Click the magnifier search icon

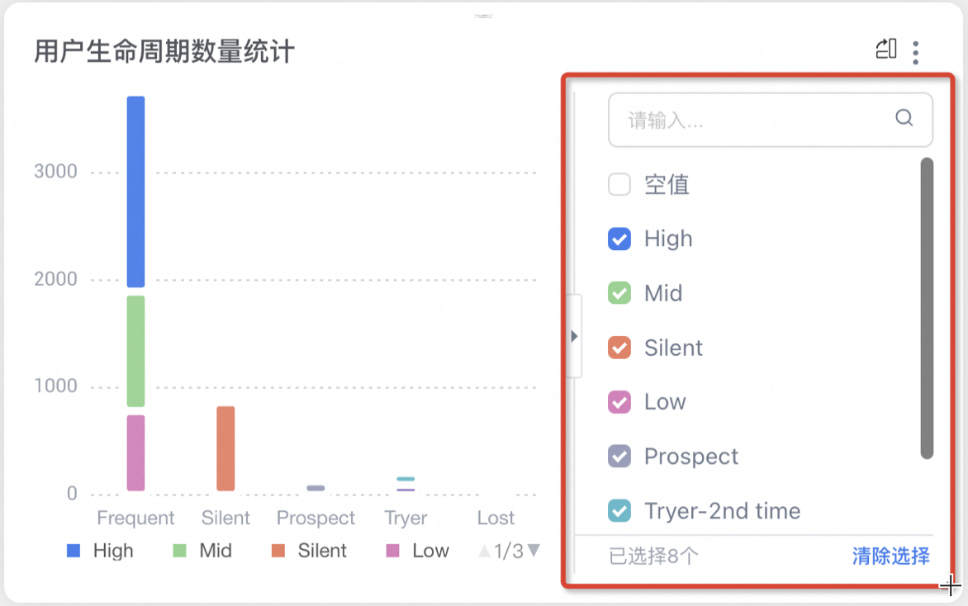point(904,117)
